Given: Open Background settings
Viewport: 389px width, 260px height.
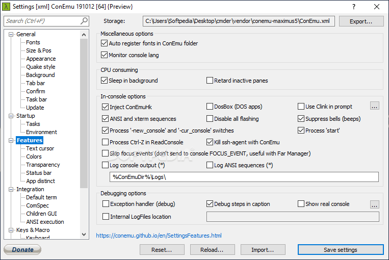Looking at the screenshot, I should point(40,75).
